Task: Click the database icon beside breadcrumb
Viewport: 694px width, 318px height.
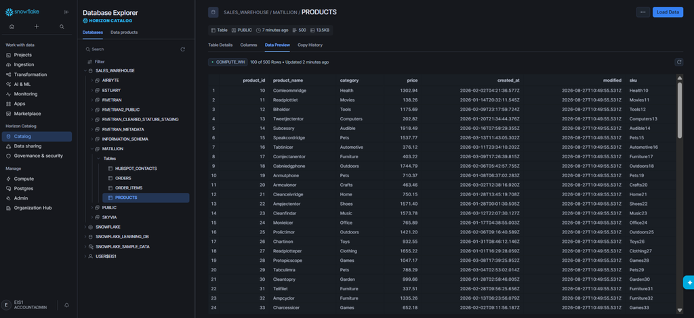Action: click(x=213, y=12)
